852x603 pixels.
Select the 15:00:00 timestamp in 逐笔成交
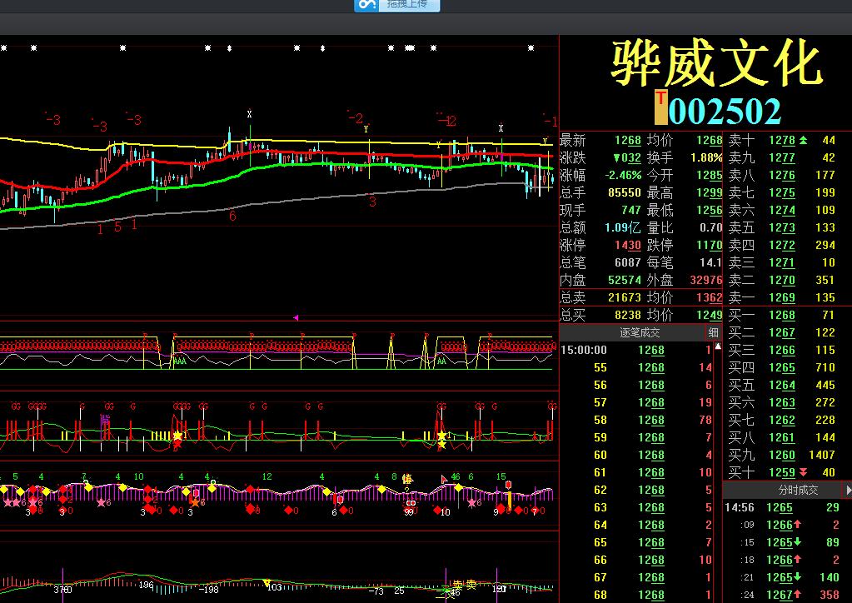[584, 351]
